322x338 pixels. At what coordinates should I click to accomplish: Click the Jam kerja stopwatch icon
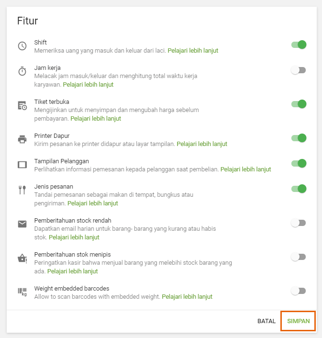coord(22,71)
